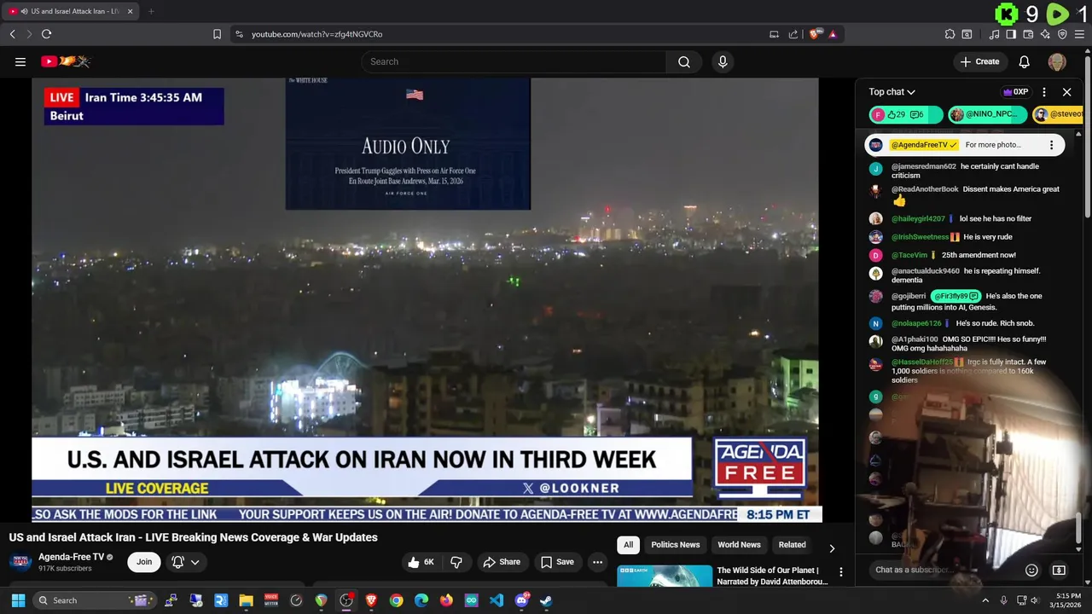Switch to the US and Israel Attack browser tab
Viewport: 1092px width, 614px height.
pos(70,11)
